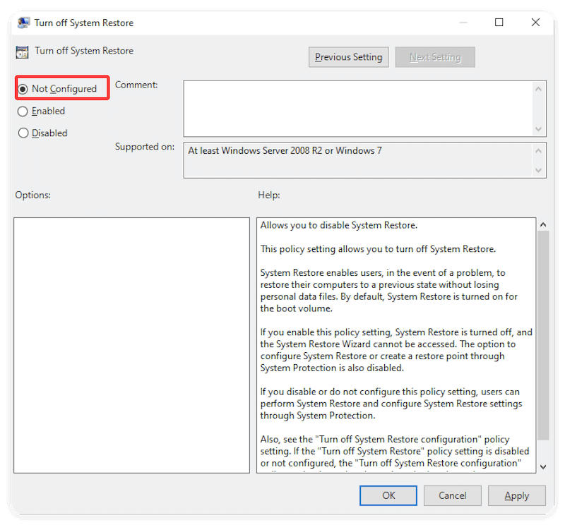Select the Not Configured option
The image size is (565, 525).
point(22,88)
